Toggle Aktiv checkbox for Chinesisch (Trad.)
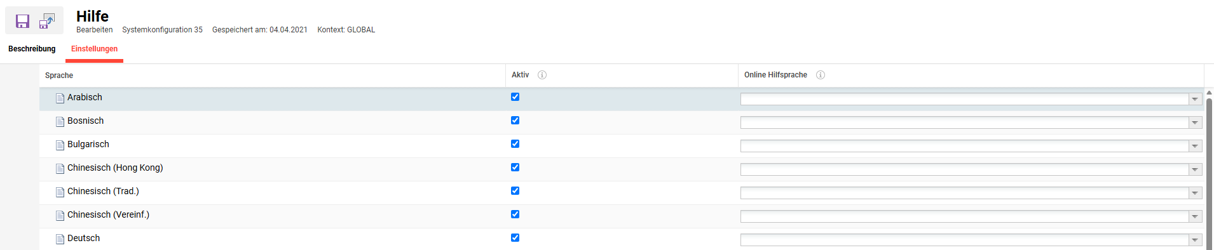The image size is (1214, 250). (515, 191)
